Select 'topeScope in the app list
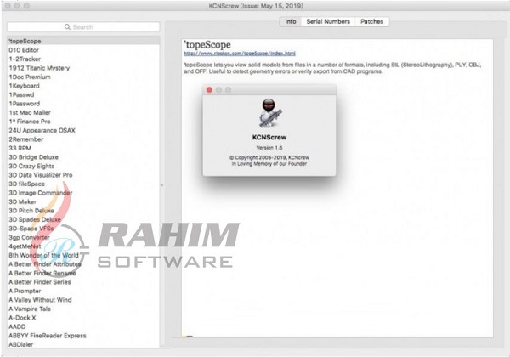510x357 pixels. [83, 42]
